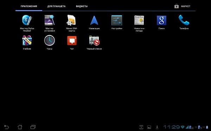Tap the Home navigation button

click(20, 127)
